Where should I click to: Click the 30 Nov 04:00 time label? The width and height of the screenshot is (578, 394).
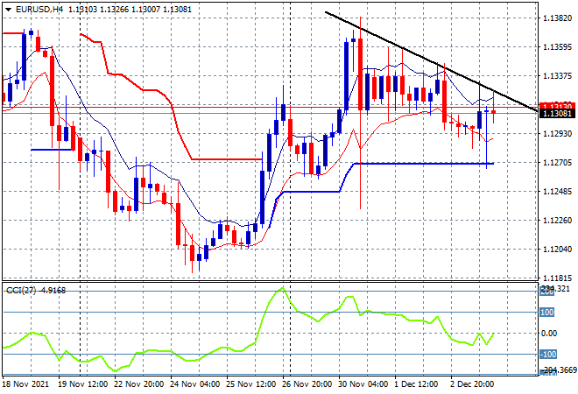tap(363, 384)
